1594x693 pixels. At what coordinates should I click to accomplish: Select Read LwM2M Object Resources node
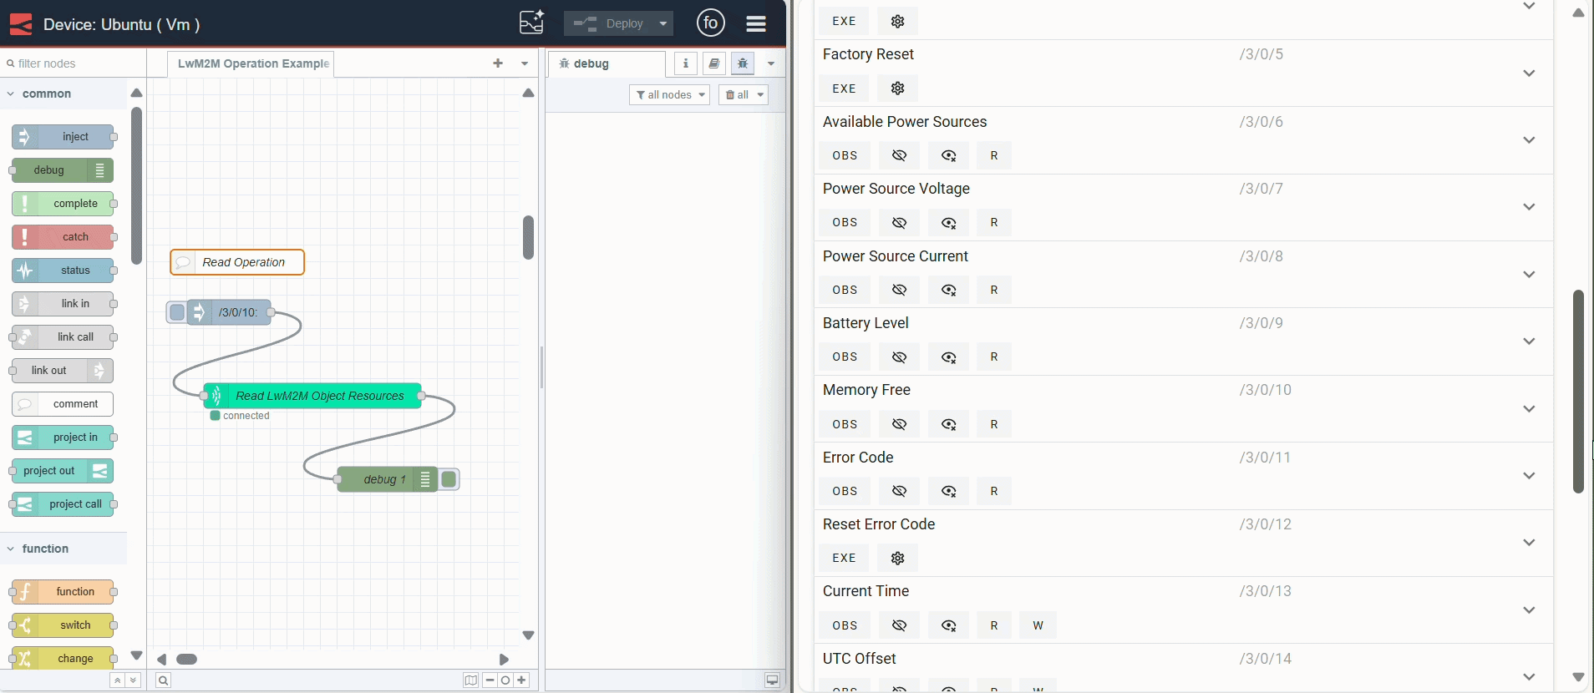312,396
